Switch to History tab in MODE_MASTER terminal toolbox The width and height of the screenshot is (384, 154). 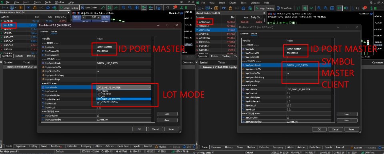click(33, 146)
